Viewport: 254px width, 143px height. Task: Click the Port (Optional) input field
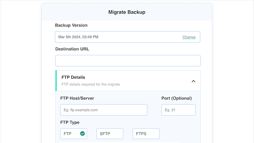tap(178, 110)
